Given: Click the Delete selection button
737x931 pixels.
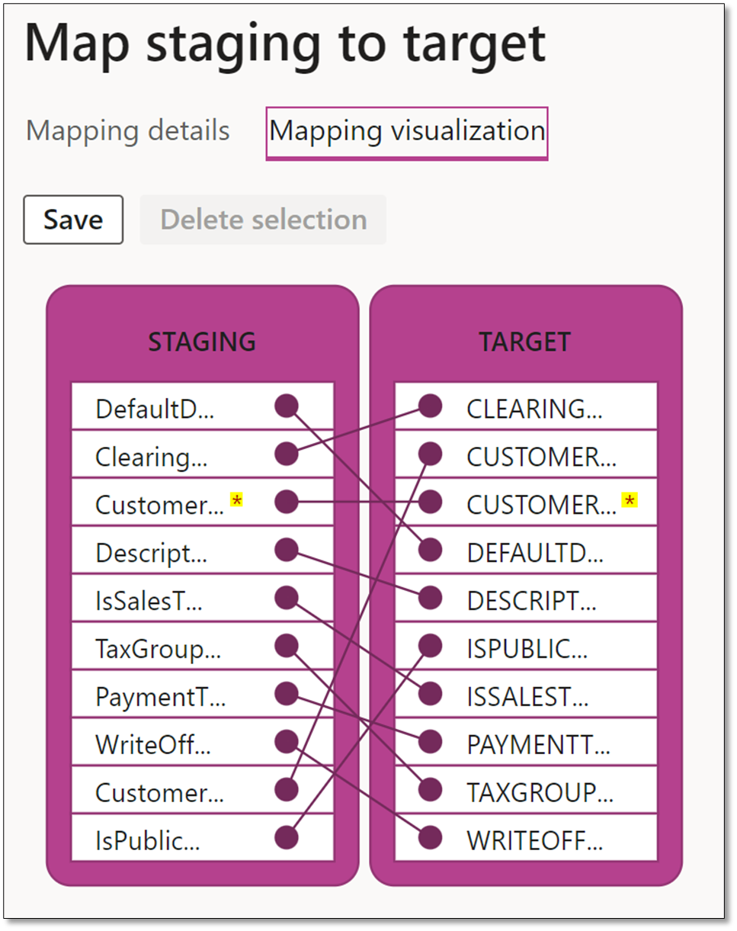Looking at the screenshot, I should pyautogui.click(x=262, y=220).
